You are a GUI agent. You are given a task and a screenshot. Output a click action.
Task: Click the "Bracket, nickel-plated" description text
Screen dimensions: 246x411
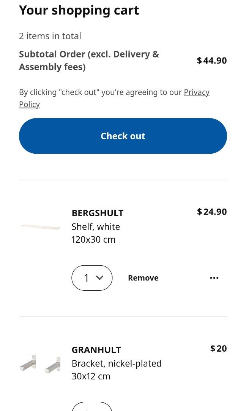click(116, 363)
